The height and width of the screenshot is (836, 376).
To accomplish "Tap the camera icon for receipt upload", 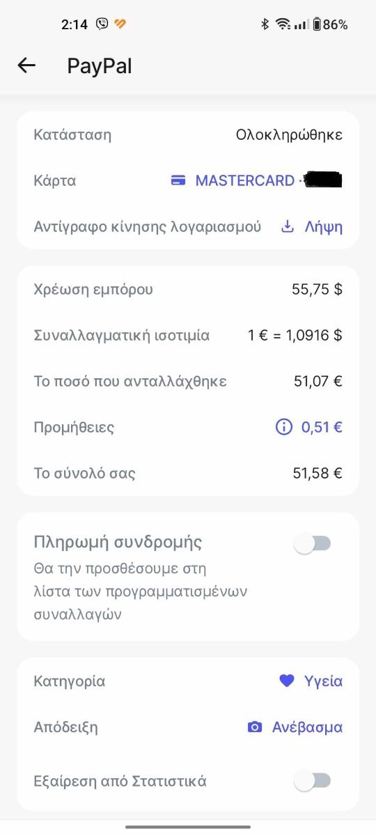I will coord(255,727).
